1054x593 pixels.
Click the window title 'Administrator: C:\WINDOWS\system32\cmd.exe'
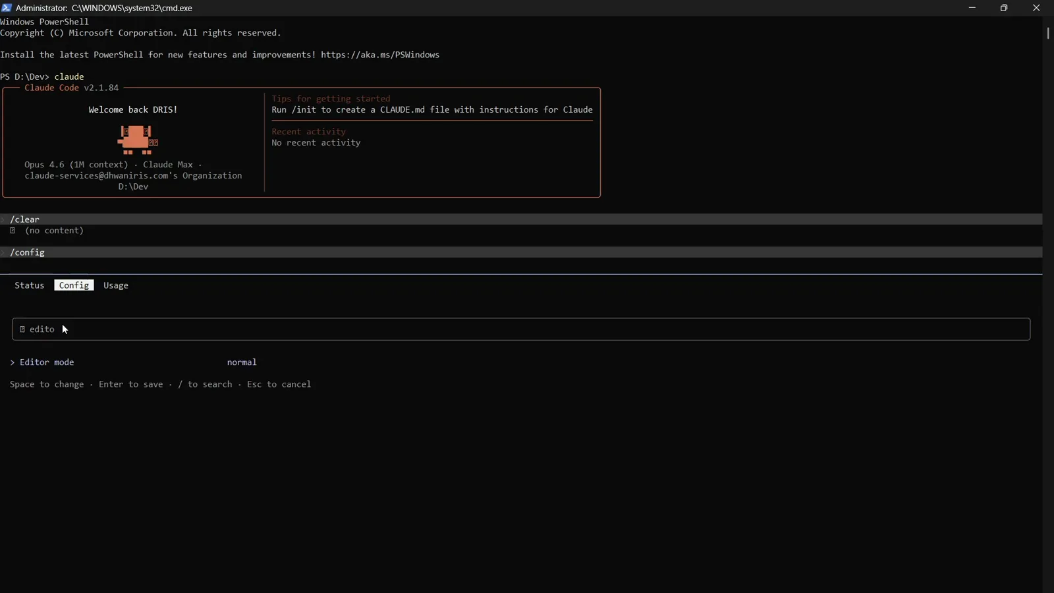click(104, 8)
